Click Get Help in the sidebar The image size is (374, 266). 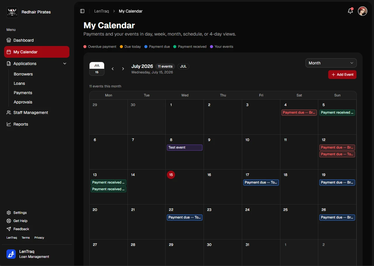coord(17,221)
